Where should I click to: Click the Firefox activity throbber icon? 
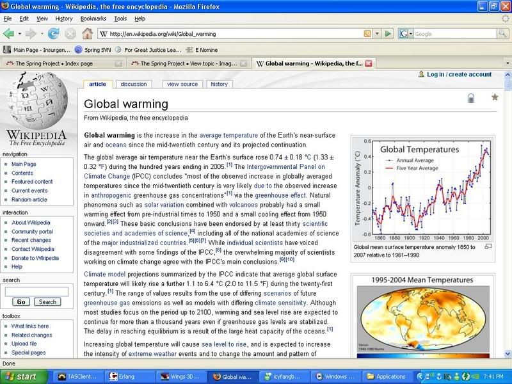tap(506, 19)
